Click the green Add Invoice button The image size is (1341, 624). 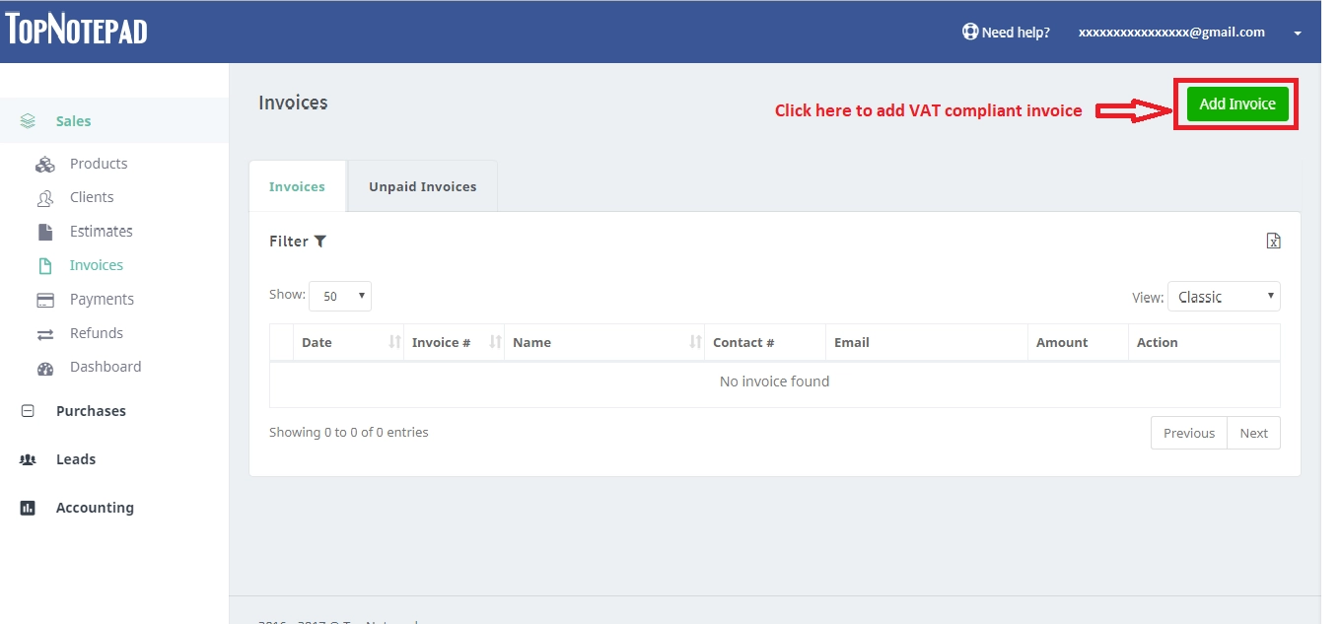click(1237, 104)
